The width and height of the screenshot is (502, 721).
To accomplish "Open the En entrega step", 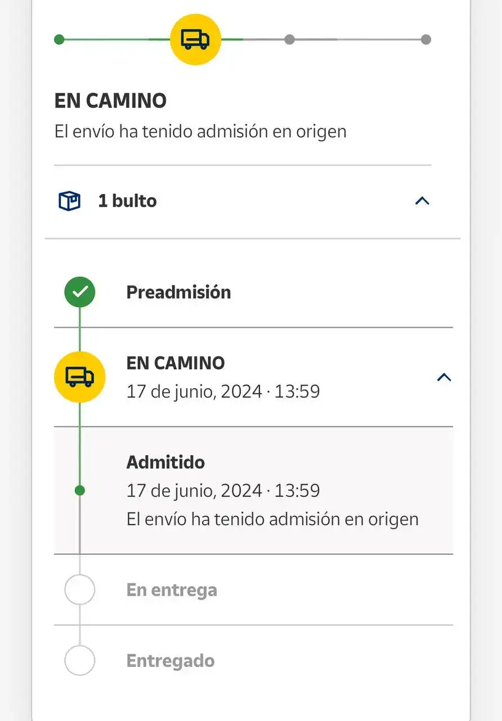I will [172, 590].
